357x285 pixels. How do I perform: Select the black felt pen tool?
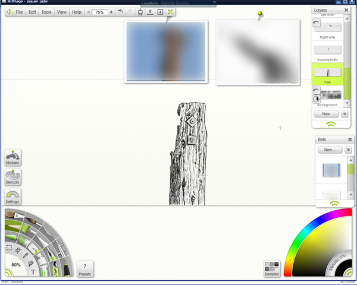(x=66, y=269)
